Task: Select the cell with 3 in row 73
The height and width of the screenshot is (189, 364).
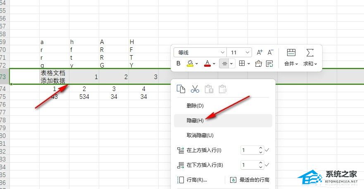Action: click(x=143, y=77)
